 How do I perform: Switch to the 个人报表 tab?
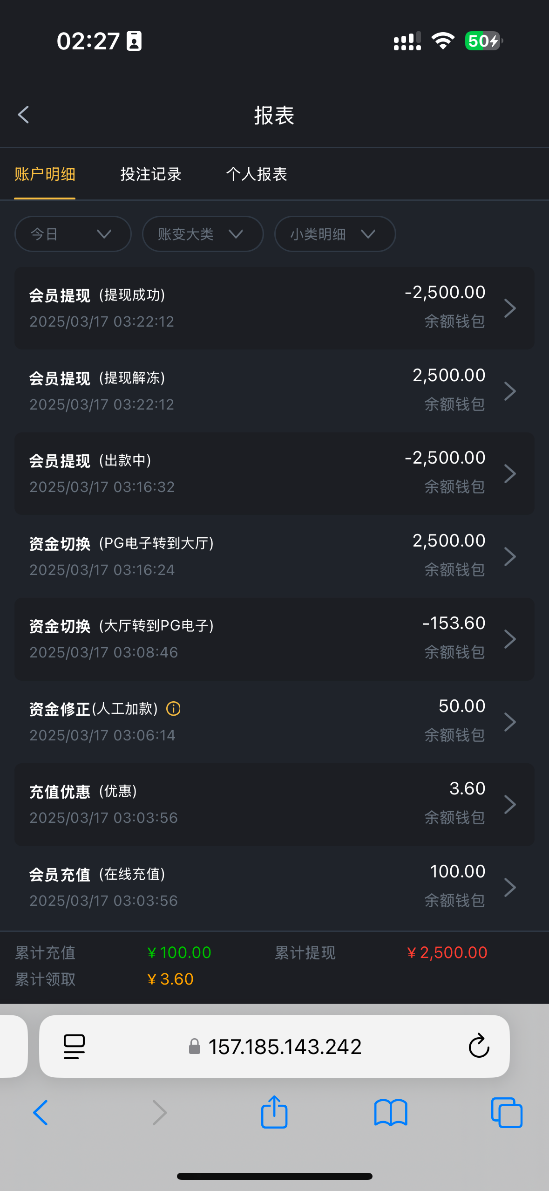pos(257,174)
